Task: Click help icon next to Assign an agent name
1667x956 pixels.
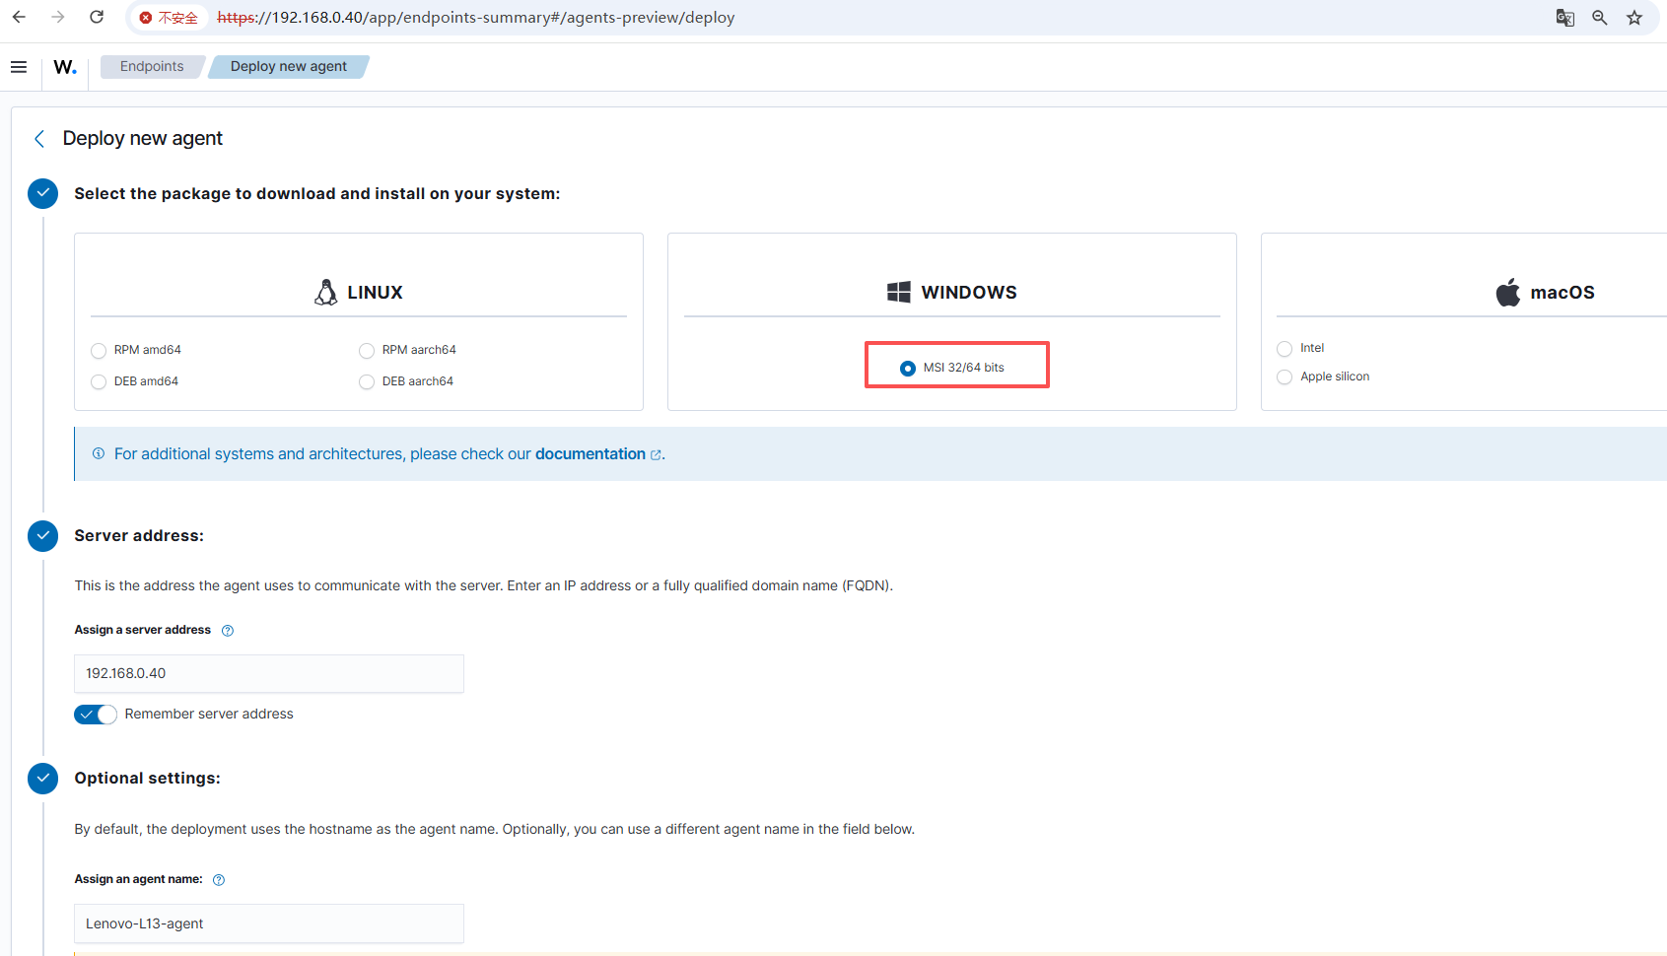Action: click(x=219, y=880)
